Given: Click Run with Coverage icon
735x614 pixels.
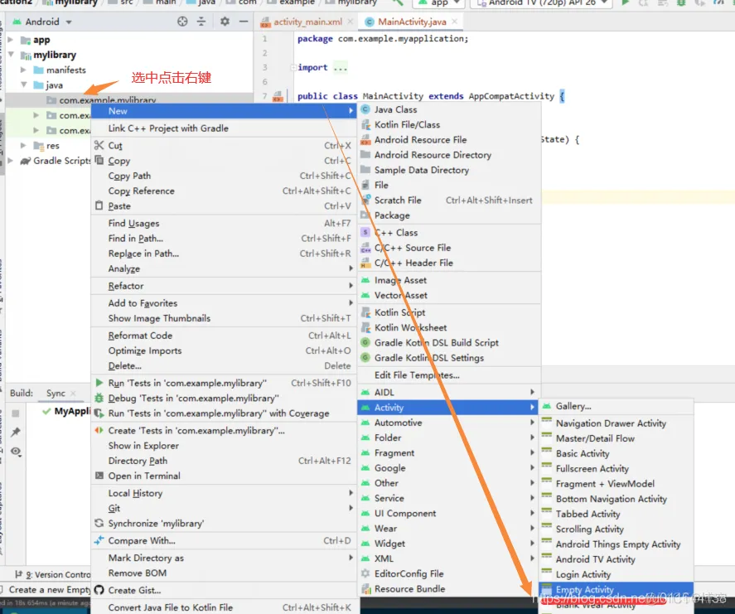Looking at the screenshot, I should [x=99, y=413].
